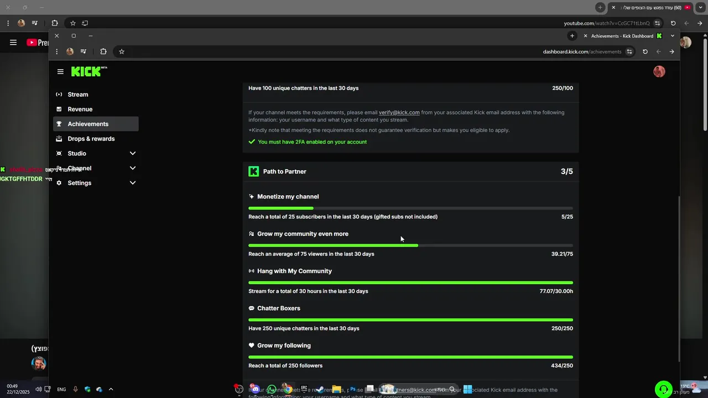Open tab search dropdown in Kick window

point(673,36)
